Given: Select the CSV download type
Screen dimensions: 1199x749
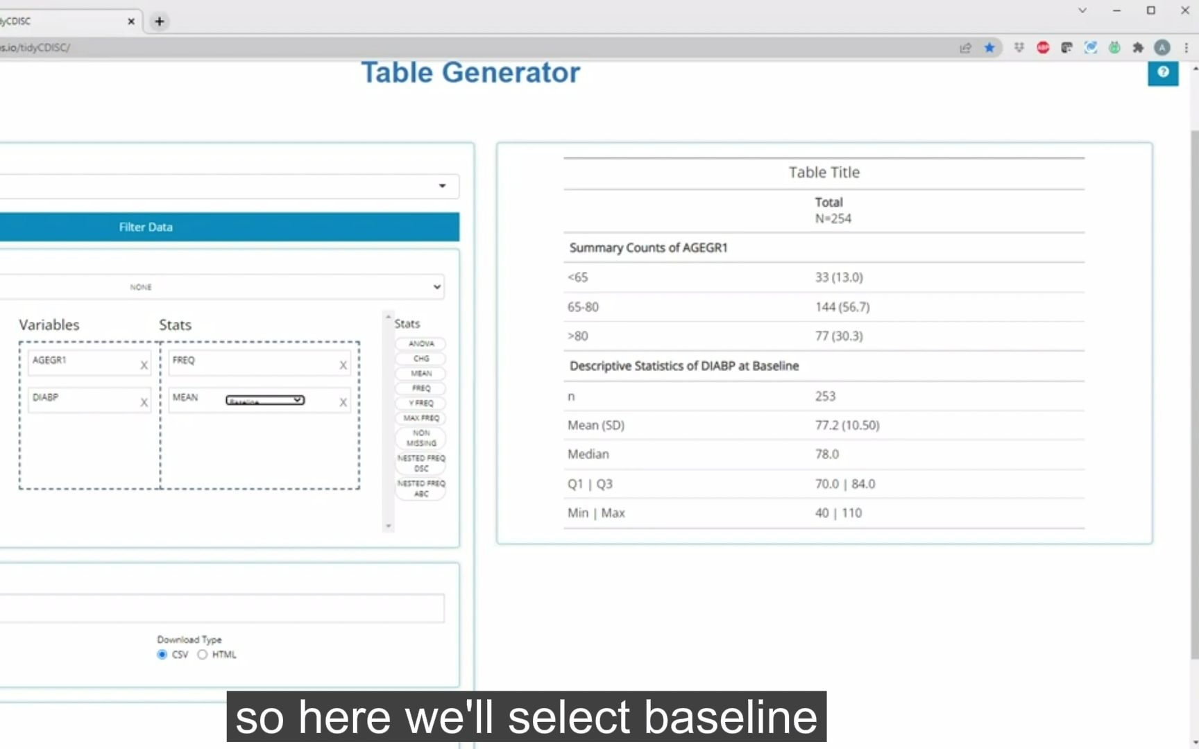Looking at the screenshot, I should (162, 654).
